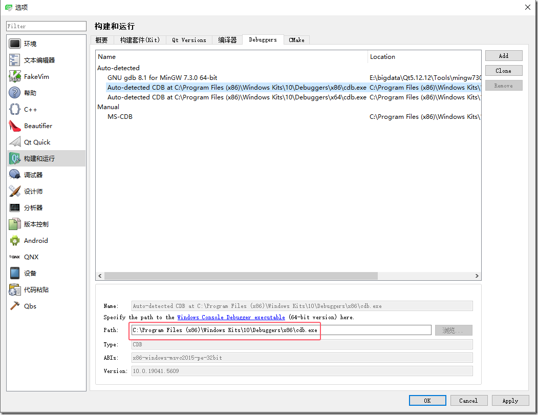
Task: Close the 选项 dialog window
Action: pyautogui.click(x=528, y=7)
